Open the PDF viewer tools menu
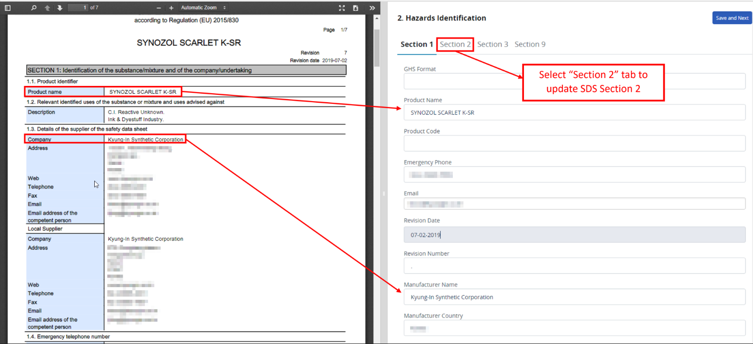The image size is (753, 344). tap(372, 8)
